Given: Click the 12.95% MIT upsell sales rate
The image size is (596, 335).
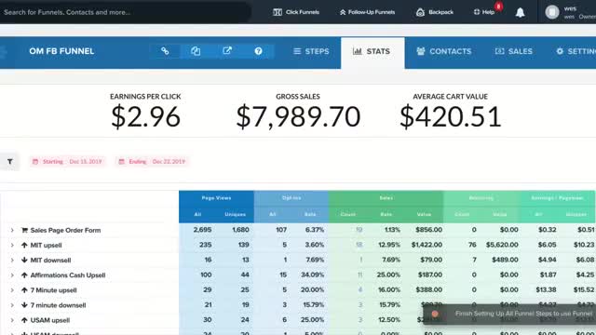Looking at the screenshot, I should coord(389,245).
